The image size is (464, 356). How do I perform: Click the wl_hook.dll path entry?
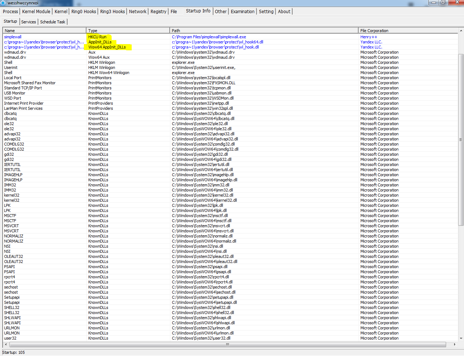click(x=215, y=47)
